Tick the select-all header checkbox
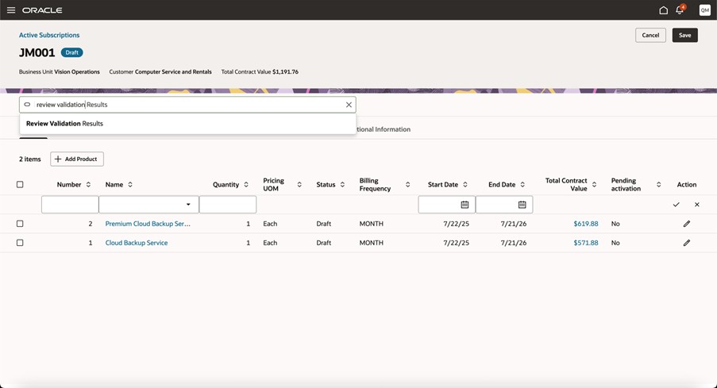 point(20,185)
